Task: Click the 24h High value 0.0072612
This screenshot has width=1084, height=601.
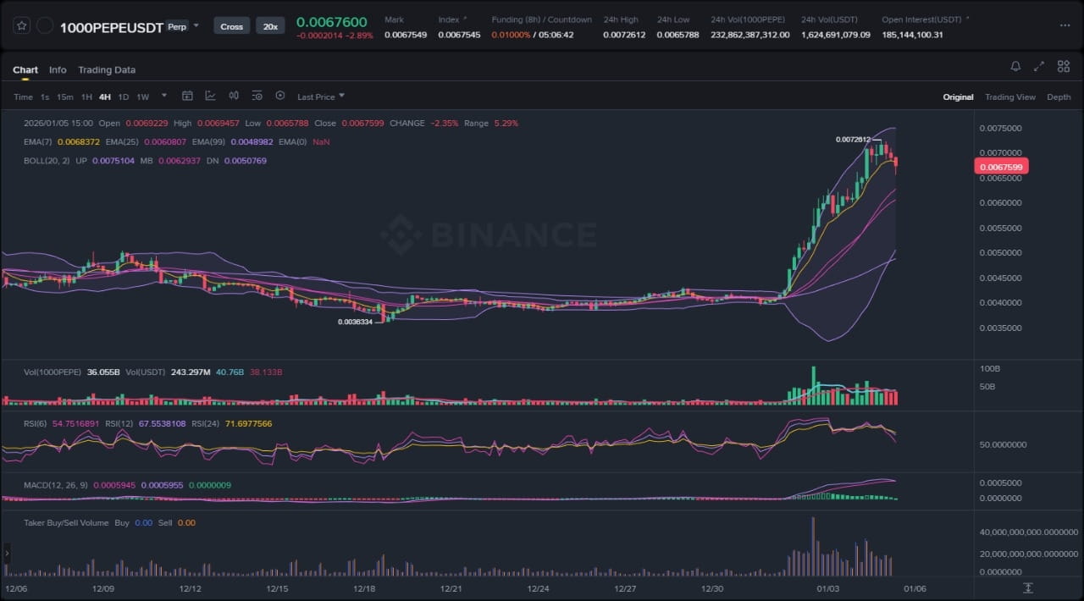Action: coord(624,35)
